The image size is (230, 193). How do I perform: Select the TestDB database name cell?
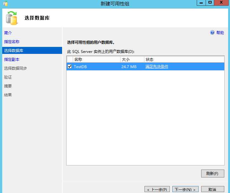coord(80,67)
